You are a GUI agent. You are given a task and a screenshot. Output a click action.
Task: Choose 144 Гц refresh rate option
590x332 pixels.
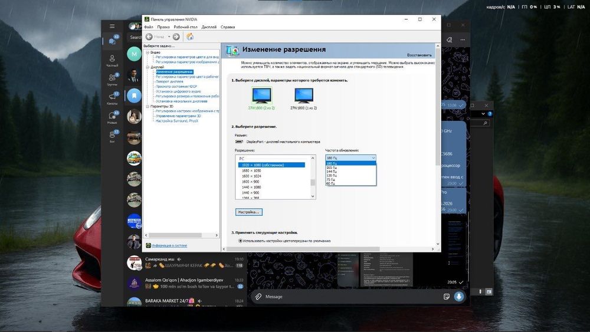350,172
